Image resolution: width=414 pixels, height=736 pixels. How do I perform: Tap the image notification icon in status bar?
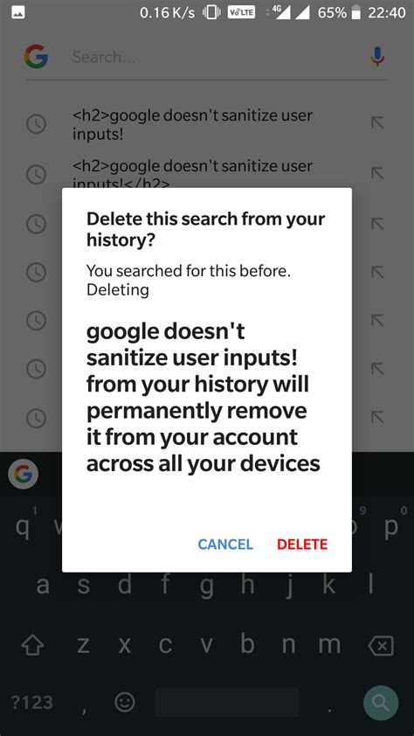pyautogui.click(x=18, y=13)
